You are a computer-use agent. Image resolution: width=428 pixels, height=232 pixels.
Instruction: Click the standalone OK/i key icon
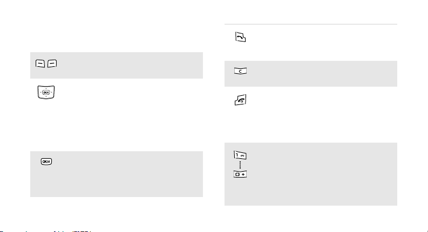(x=46, y=161)
